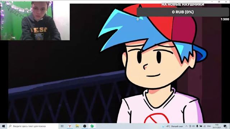Screen dimensions: 230x129
Task: Close the video window
Action: tap(226, 1)
